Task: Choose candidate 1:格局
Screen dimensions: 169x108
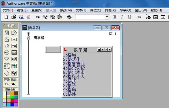Action: point(69,55)
